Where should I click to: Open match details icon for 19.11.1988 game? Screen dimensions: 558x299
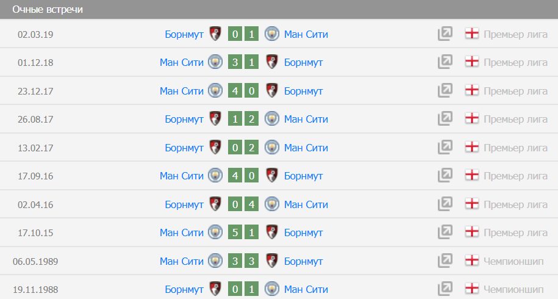pyautogui.click(x=445, y=289)
